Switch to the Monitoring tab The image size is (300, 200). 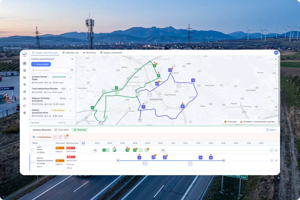(89, 53)
